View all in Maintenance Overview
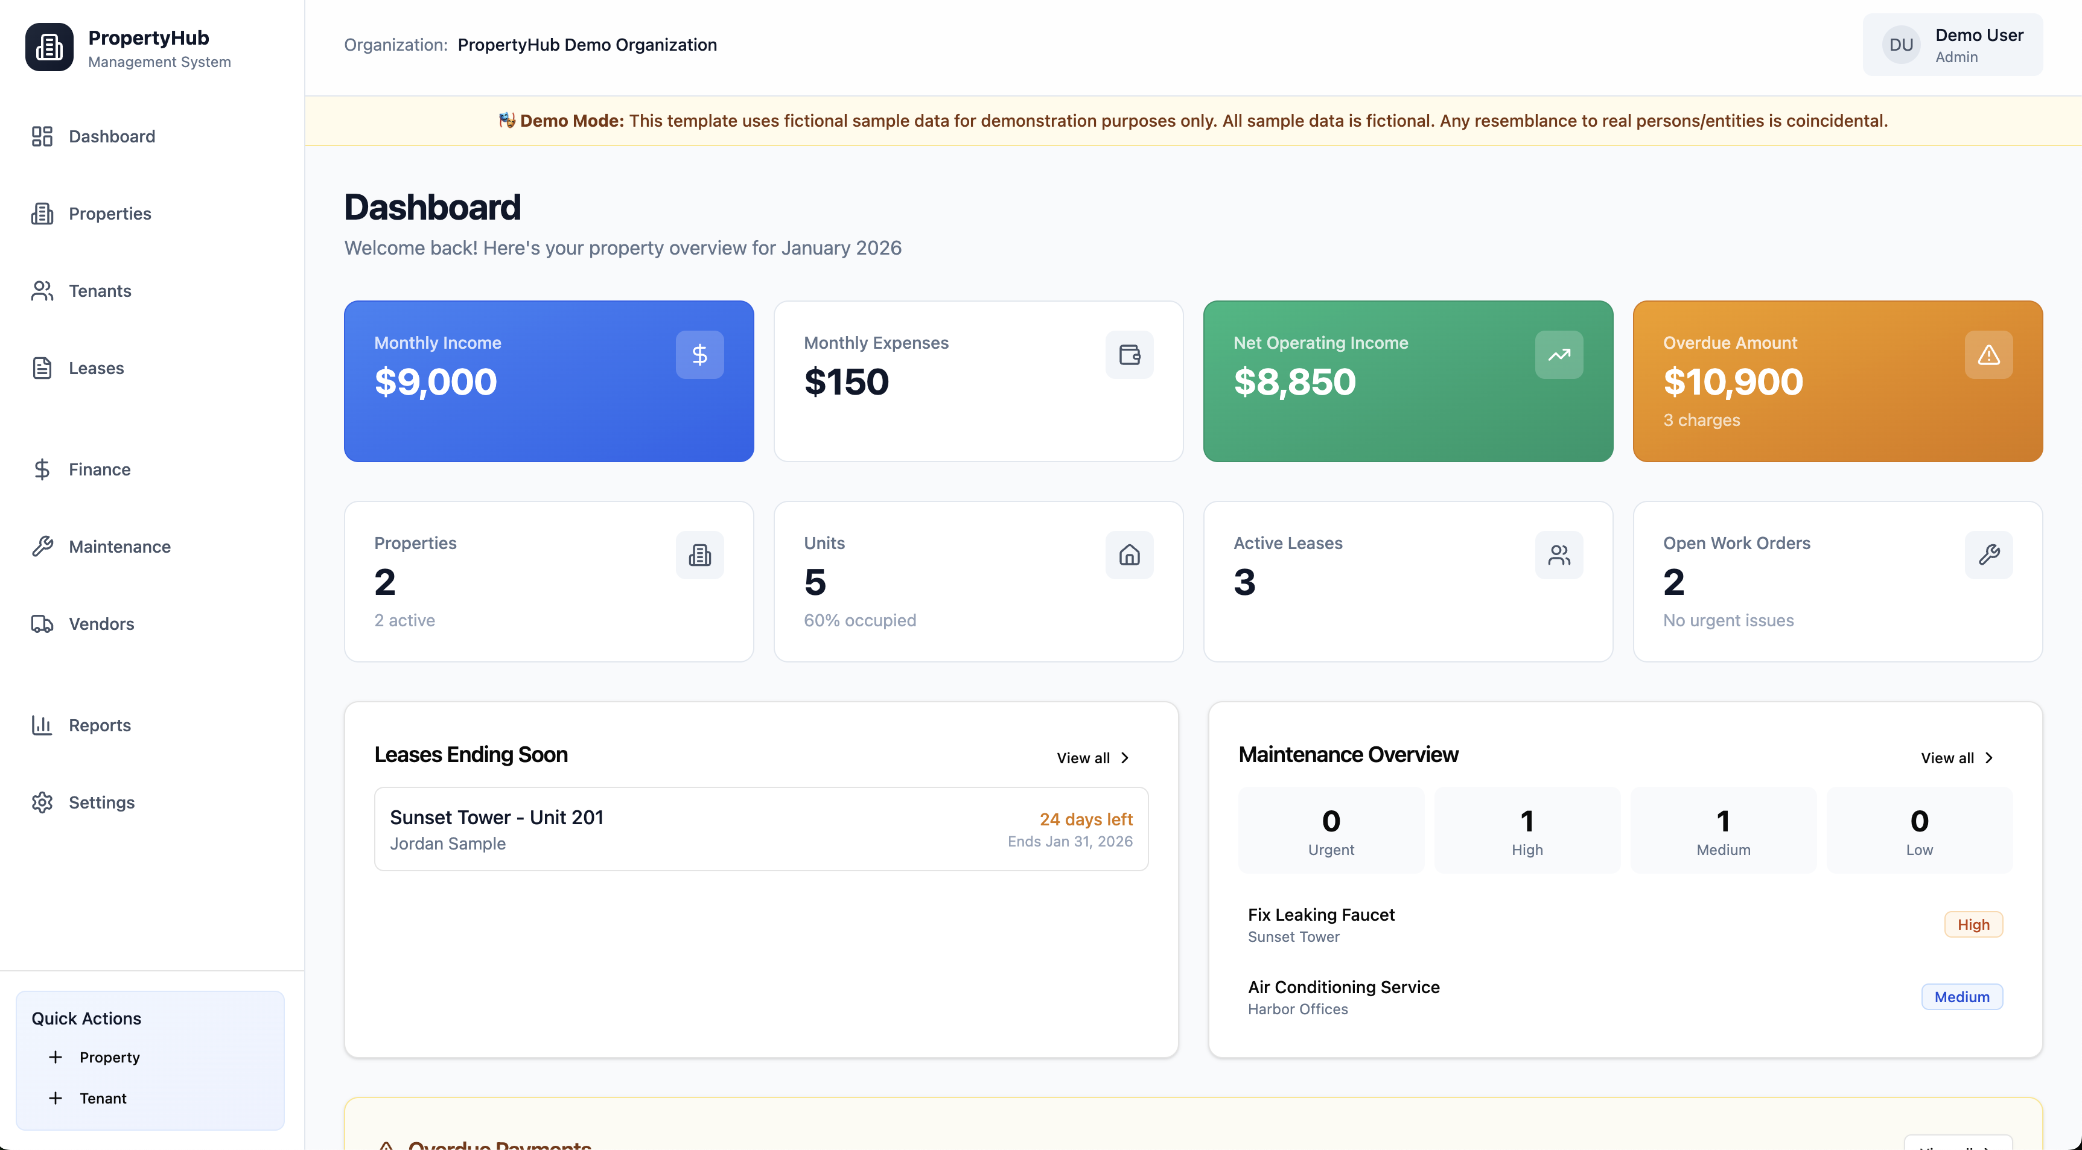 click(1958, 758)
